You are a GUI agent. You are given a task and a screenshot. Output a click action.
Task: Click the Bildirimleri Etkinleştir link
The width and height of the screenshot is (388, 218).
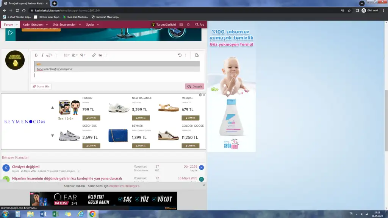(124, 186)
